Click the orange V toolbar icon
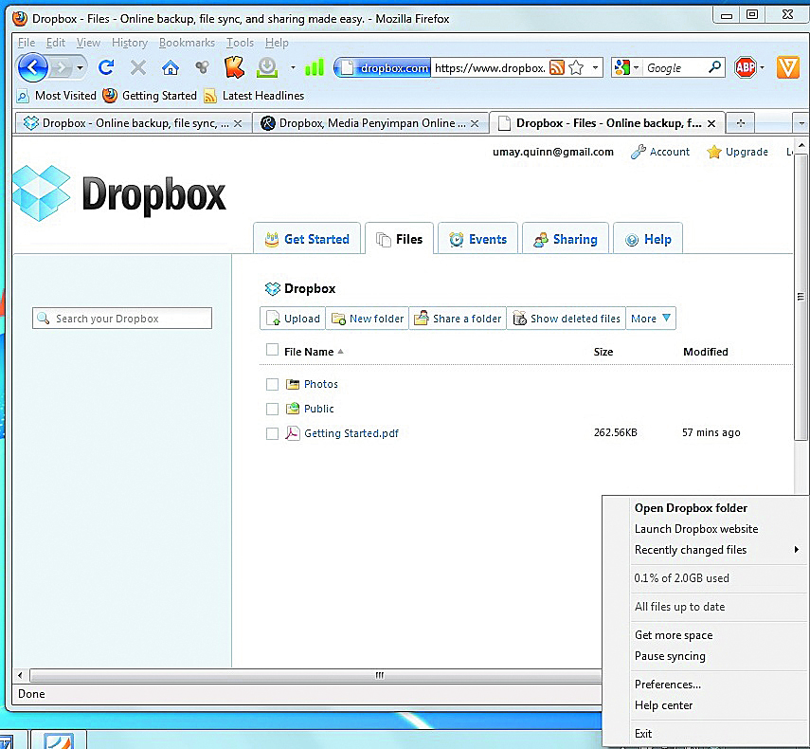 point(787,67)
